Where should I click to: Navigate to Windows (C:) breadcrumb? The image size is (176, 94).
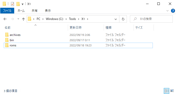pyautogui.click(x=54, y=19)
